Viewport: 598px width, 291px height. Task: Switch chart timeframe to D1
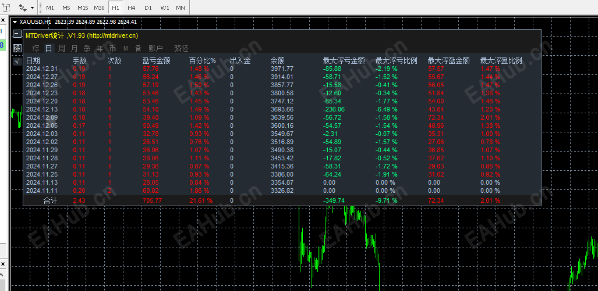(x=148, y=8)
